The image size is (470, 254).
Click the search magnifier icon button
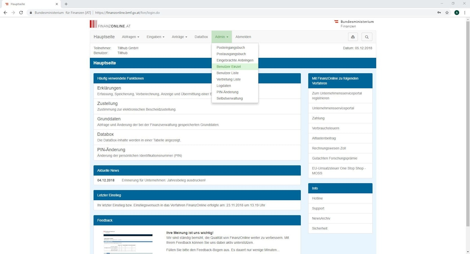[367, 37]
